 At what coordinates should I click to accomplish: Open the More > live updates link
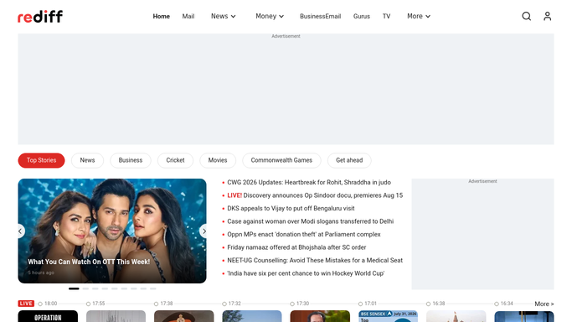[544, 304]
